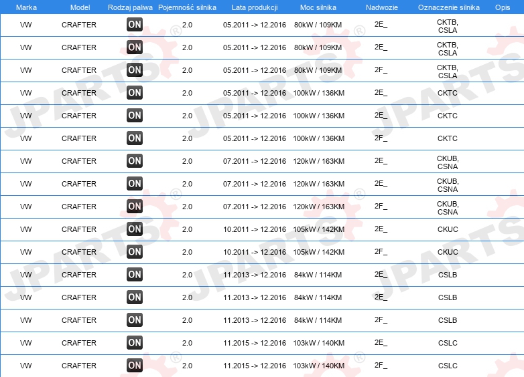This screenshot has height=377, width=524.
Task: Select CRAFTER in the 100kW 2F_ row
Action: tap(79, 138)
